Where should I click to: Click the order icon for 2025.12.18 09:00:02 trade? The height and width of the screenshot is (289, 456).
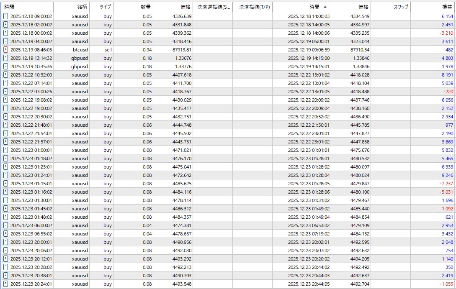tap(6, 16)
